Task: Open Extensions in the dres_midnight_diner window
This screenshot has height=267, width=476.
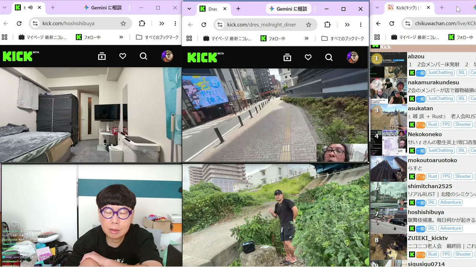Action: [327, 25]
